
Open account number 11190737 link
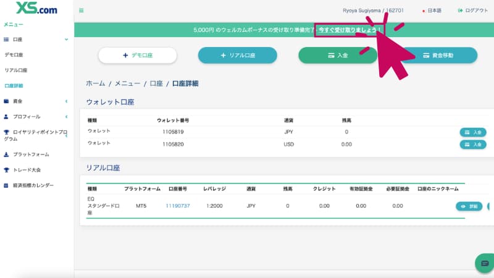(x=178, y=206)
